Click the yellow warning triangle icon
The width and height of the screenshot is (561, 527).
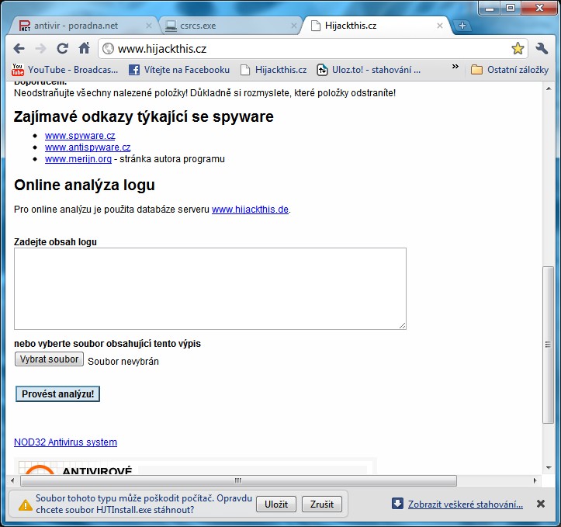[x=26, y=504]
